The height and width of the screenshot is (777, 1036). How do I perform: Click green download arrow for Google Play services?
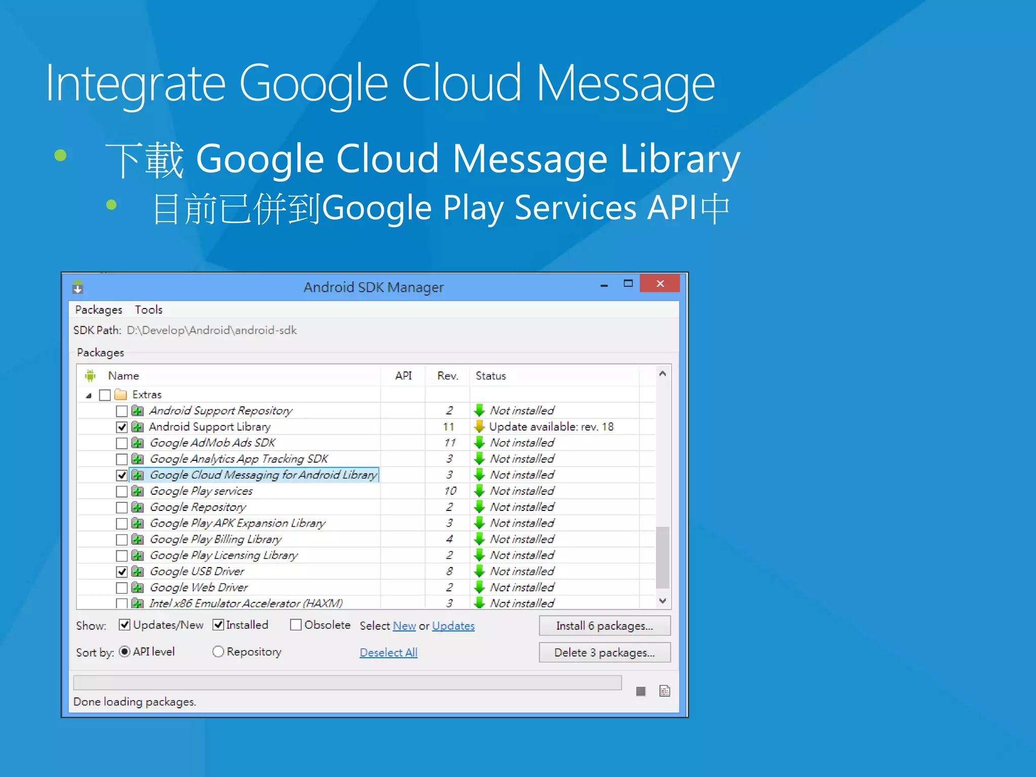click(480, 491)
